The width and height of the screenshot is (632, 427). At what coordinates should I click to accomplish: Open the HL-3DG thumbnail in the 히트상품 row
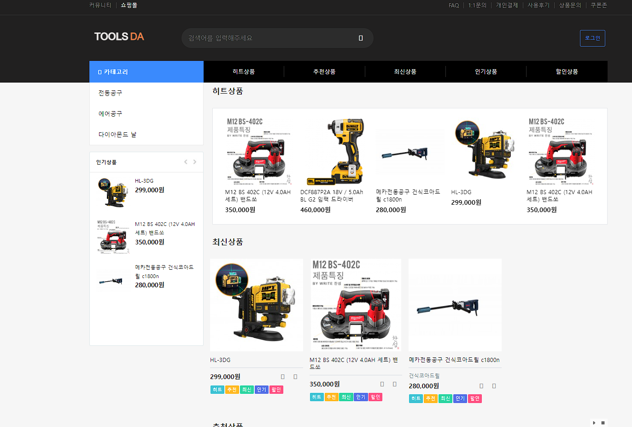[x=485, y=151]
